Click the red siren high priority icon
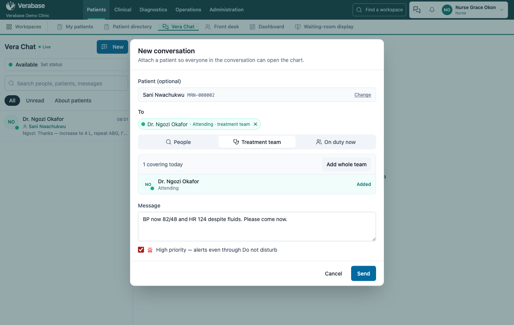 pyautogui.click(x=150, y=250)
